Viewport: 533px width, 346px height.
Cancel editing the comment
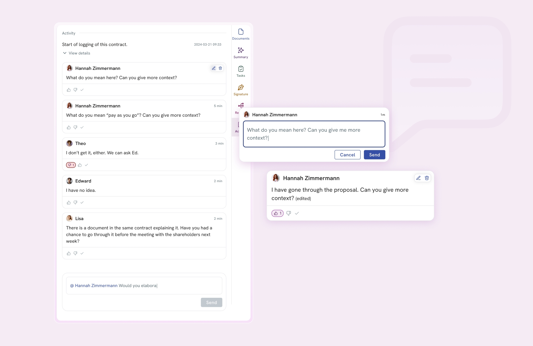point(347,155)
